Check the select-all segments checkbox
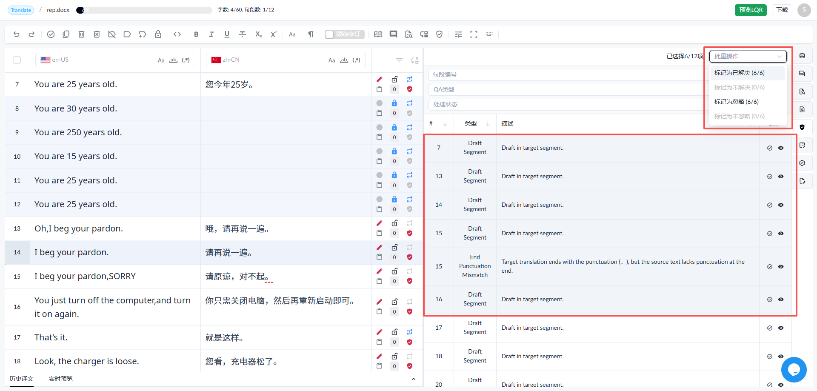The width and height of the screenshot is (817, 391). pyautogui.click(x=17, y=60)
